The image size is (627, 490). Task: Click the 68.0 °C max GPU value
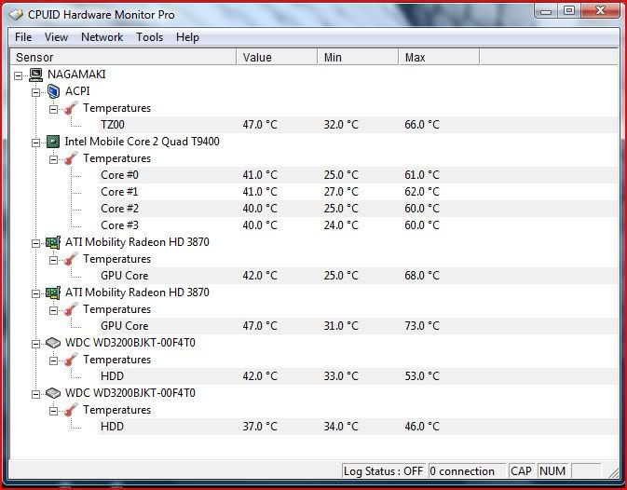pyautogui.click(x=422, y=276)
